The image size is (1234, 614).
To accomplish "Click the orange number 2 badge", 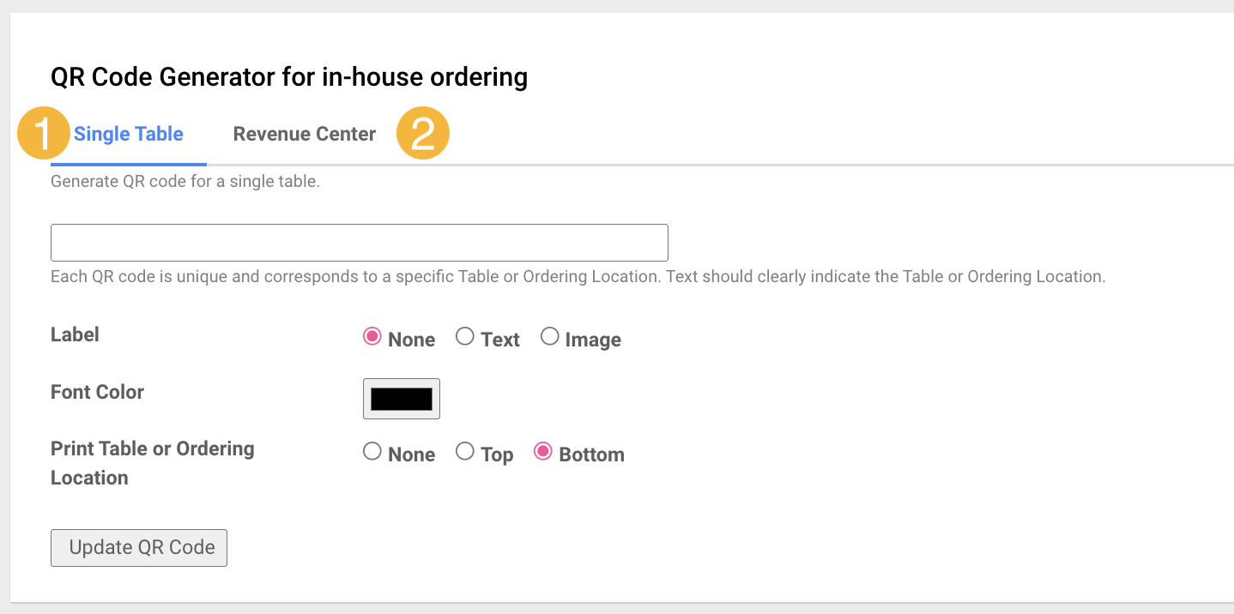I will 423,133.
